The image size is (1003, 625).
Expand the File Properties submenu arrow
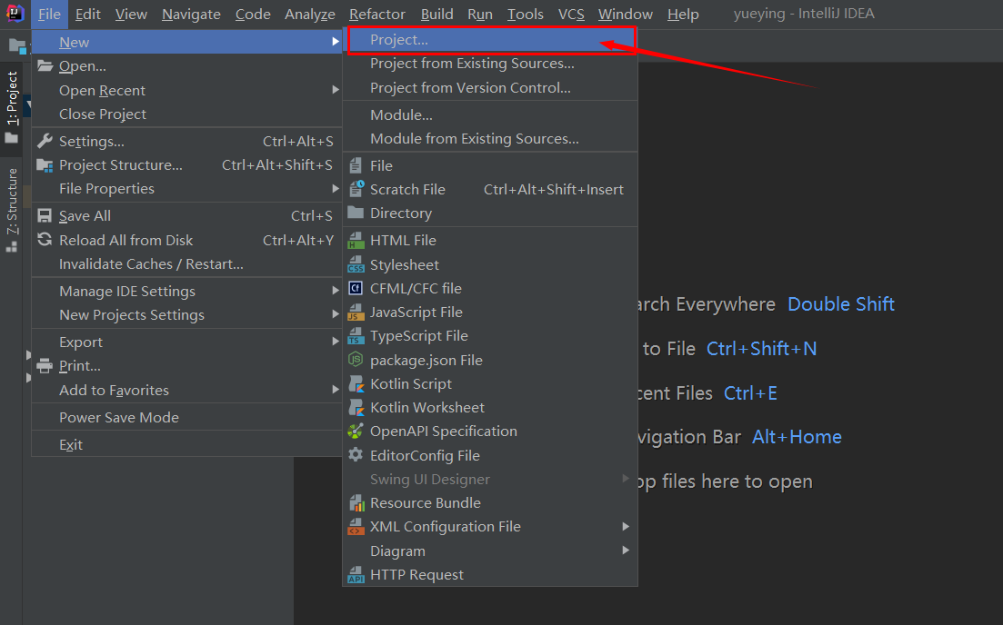coord(336,189)
